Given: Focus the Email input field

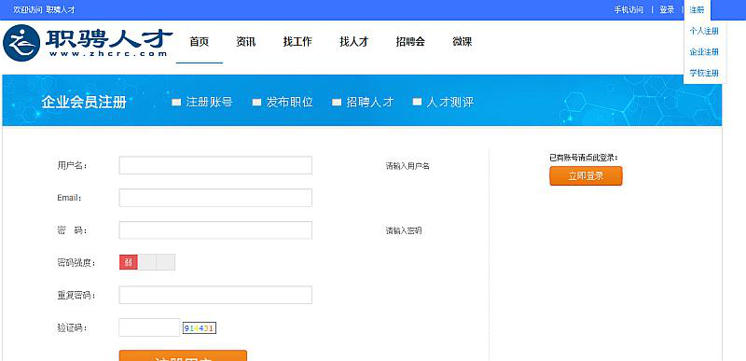Looking at the screenshot, I should pos(215,198).
